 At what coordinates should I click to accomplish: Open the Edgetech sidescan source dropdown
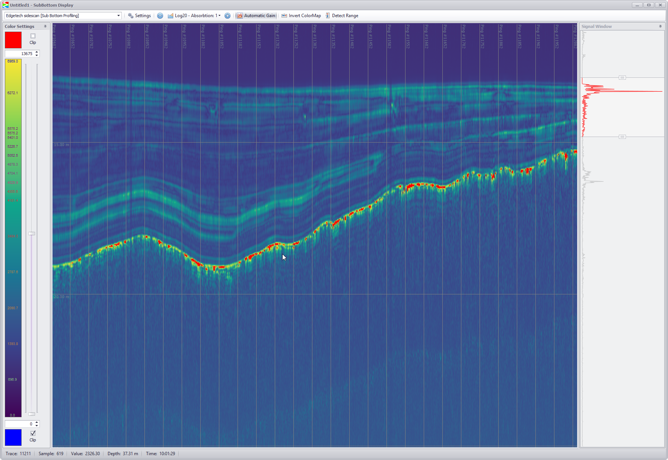(118, 16)
